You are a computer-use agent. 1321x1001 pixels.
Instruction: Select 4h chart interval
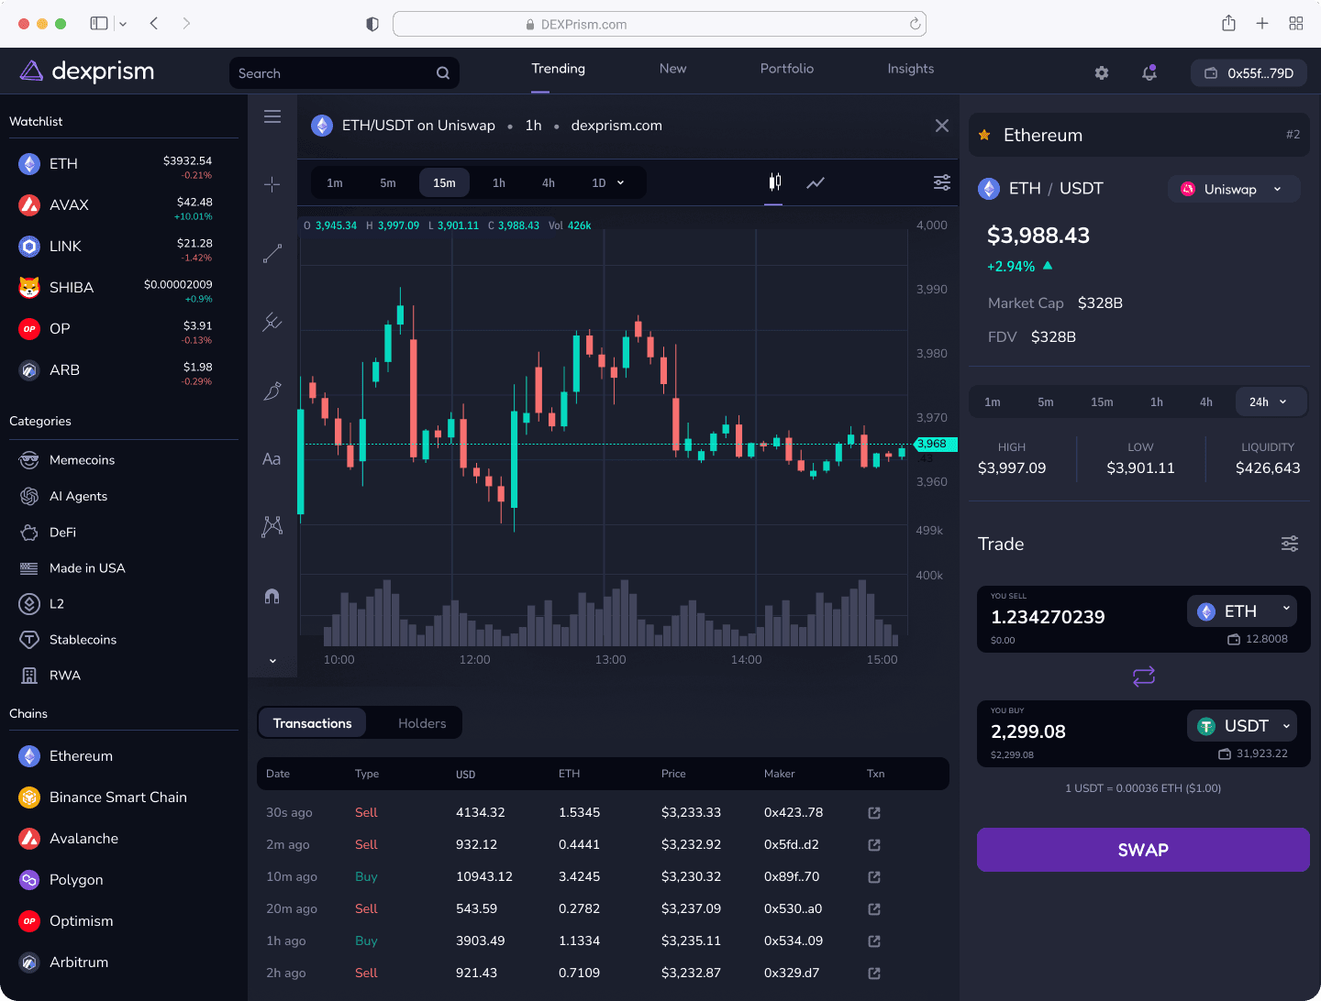tap(549, 182)
